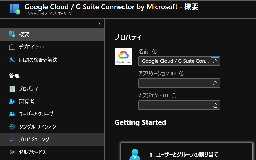This screenshot has width=256, height=160.
Task: Select ユーザーとグループ in the sidebar
Action: (x=36, y=114)
